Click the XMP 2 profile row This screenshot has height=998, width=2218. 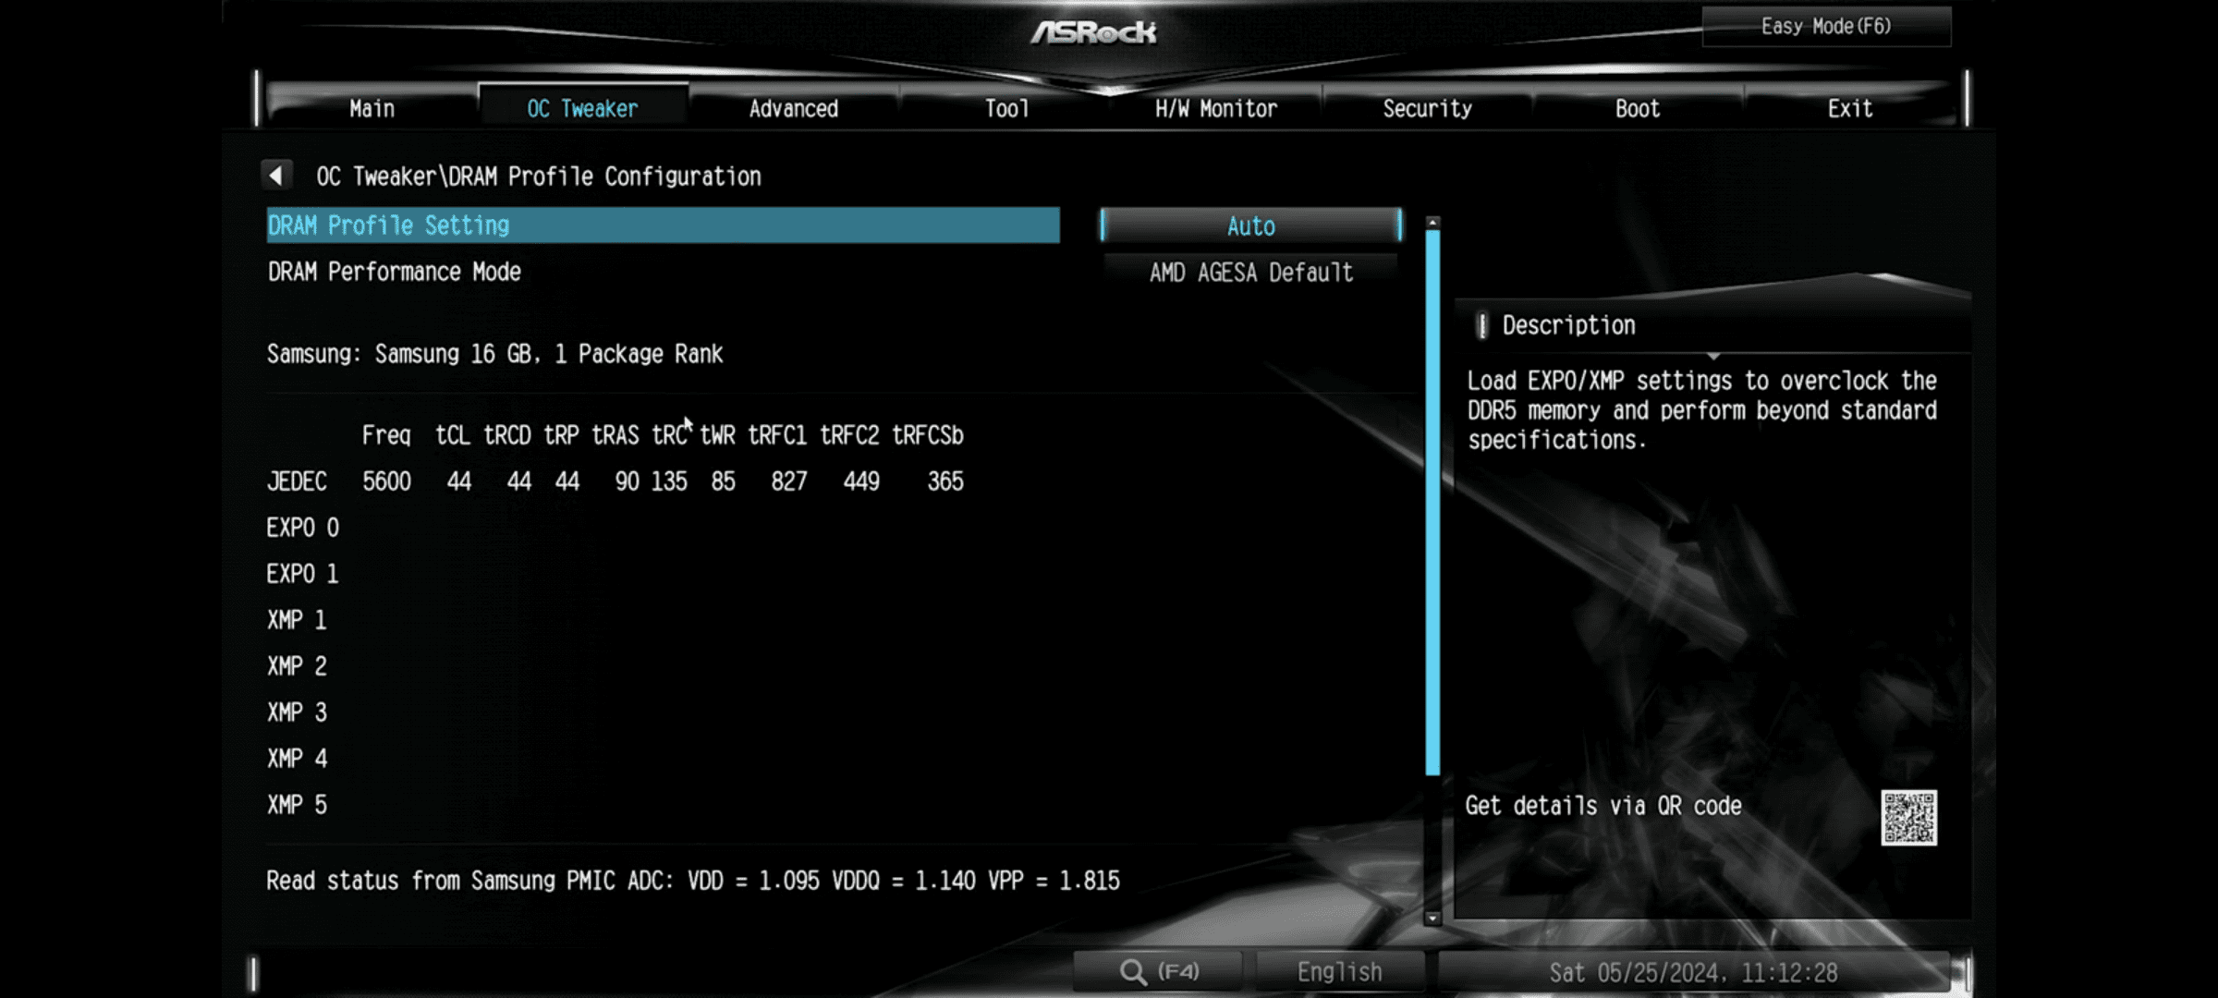(x=297, y=666)
